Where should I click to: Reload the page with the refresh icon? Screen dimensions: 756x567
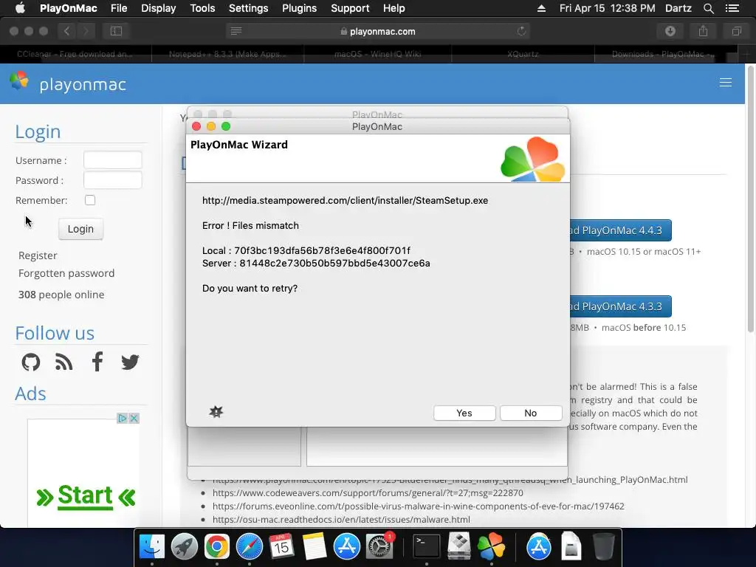pos(521,31)
